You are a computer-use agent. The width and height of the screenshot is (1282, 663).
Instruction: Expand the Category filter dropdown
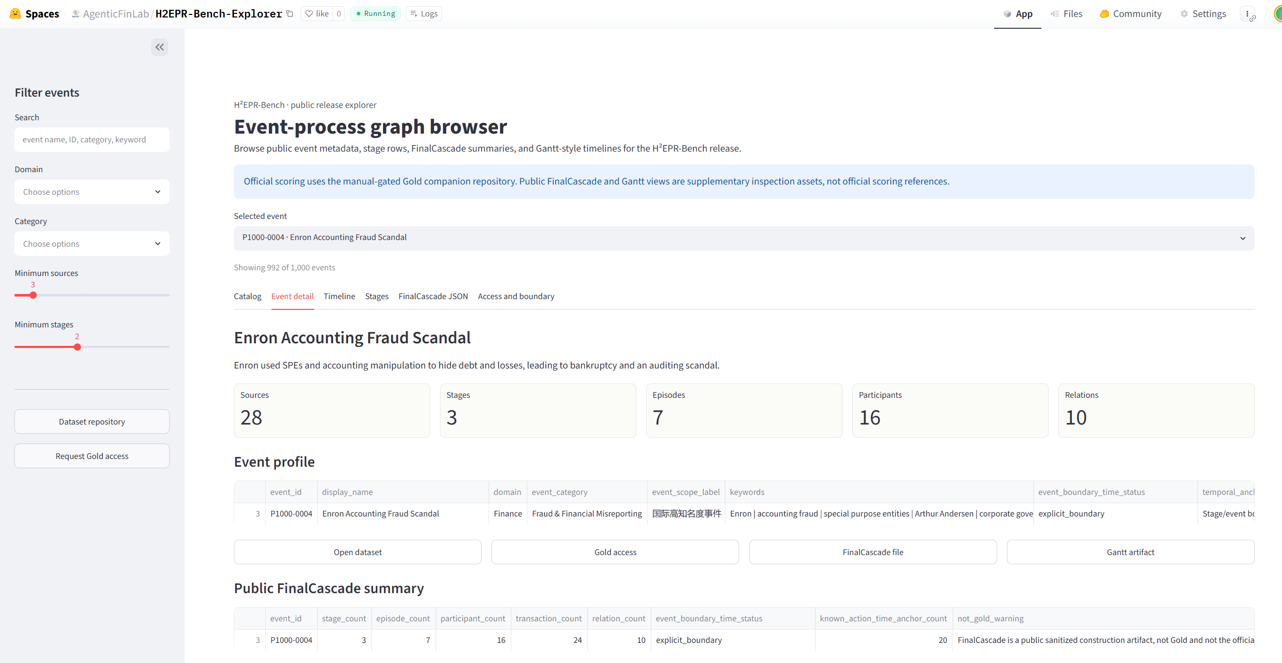pos(92,244)
